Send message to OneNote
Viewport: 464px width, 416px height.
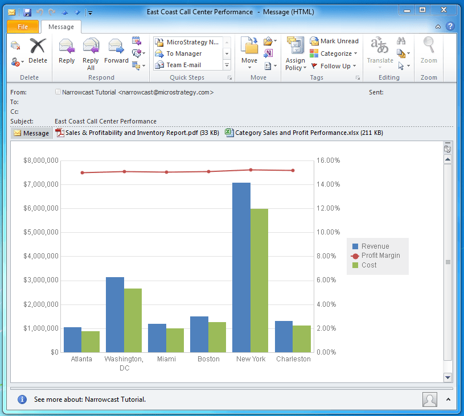tap(269, 53)
